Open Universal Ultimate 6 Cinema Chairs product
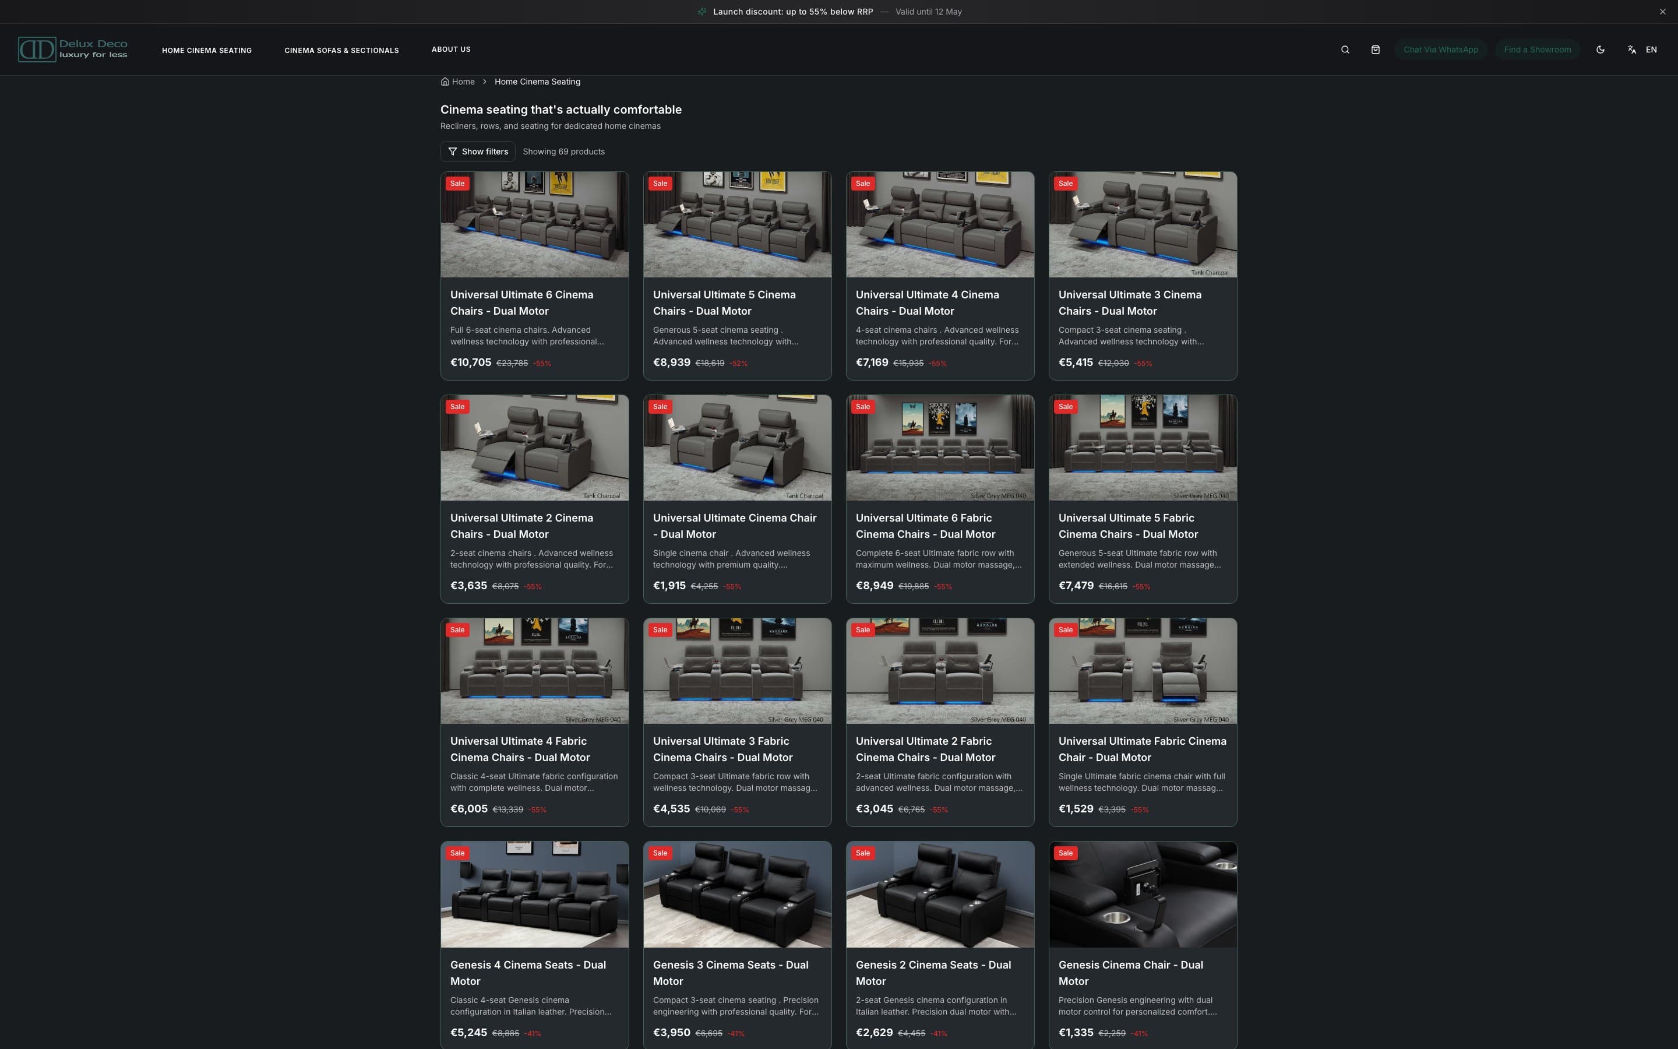 click(521, 302)
